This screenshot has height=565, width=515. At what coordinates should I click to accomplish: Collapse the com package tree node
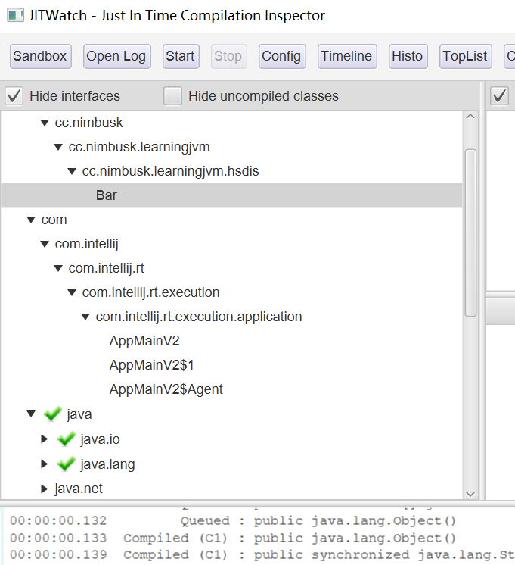point(31,220)
